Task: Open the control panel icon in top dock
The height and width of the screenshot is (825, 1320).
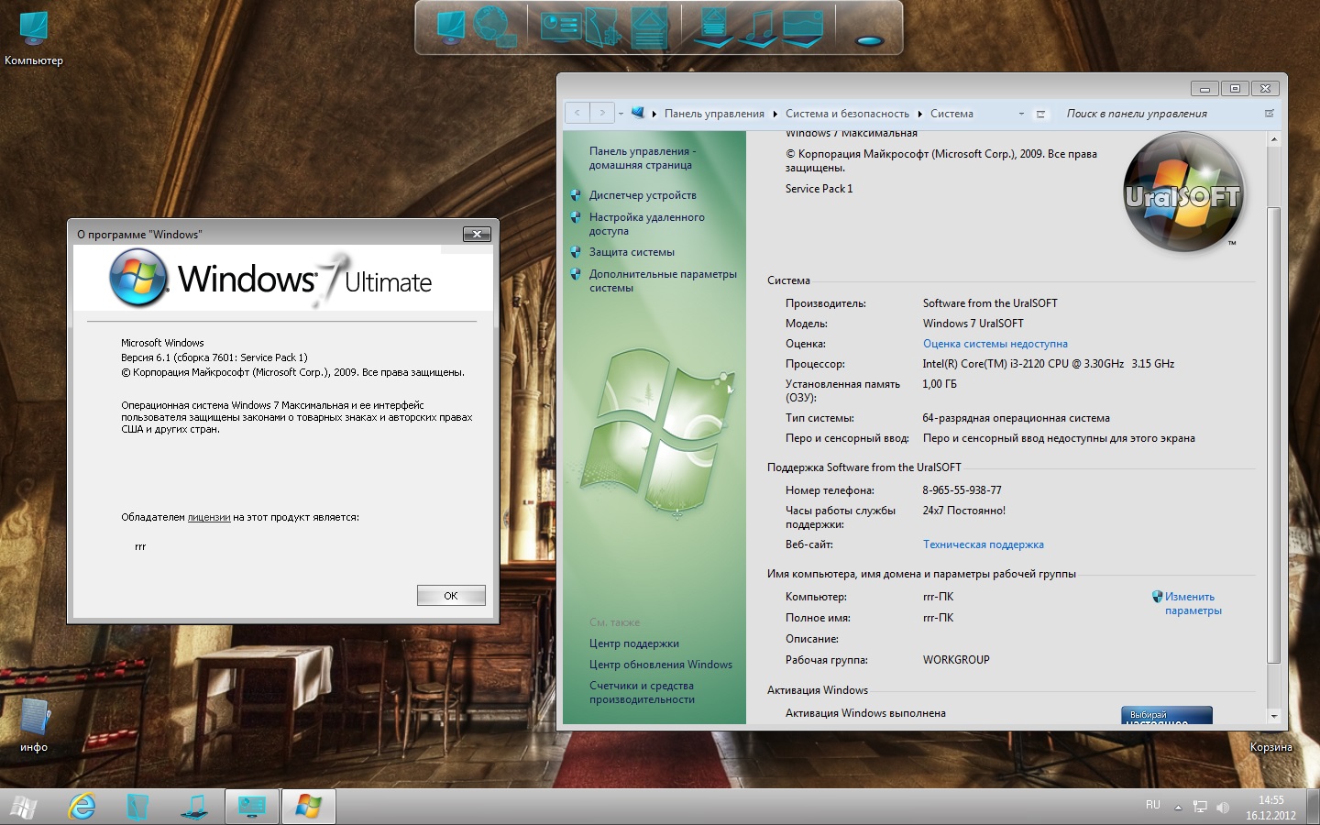Action: pos(561,27)
